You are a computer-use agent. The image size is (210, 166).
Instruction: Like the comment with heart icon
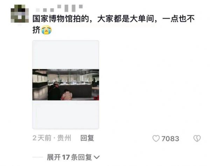(x=156, y=138)
